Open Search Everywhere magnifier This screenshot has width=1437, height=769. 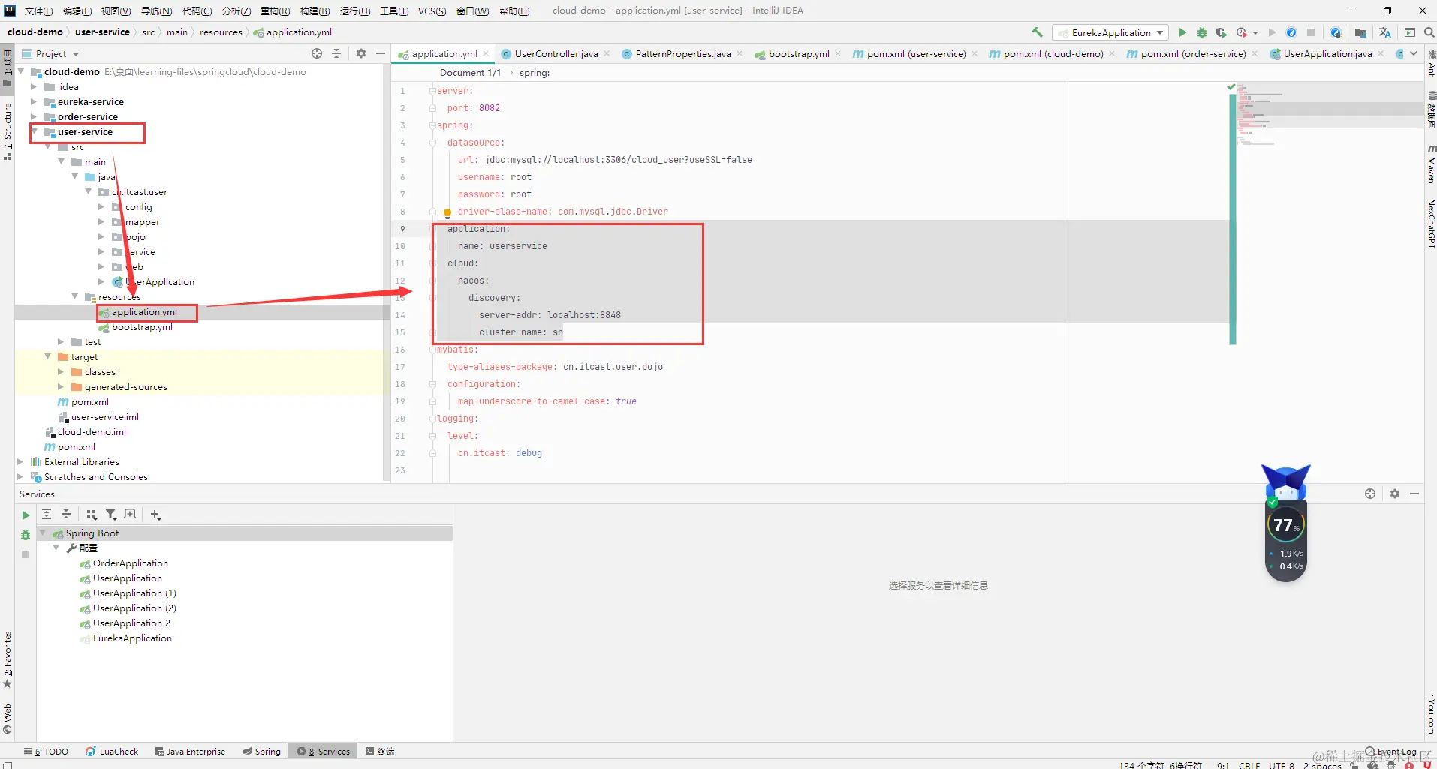[1429, 32]
